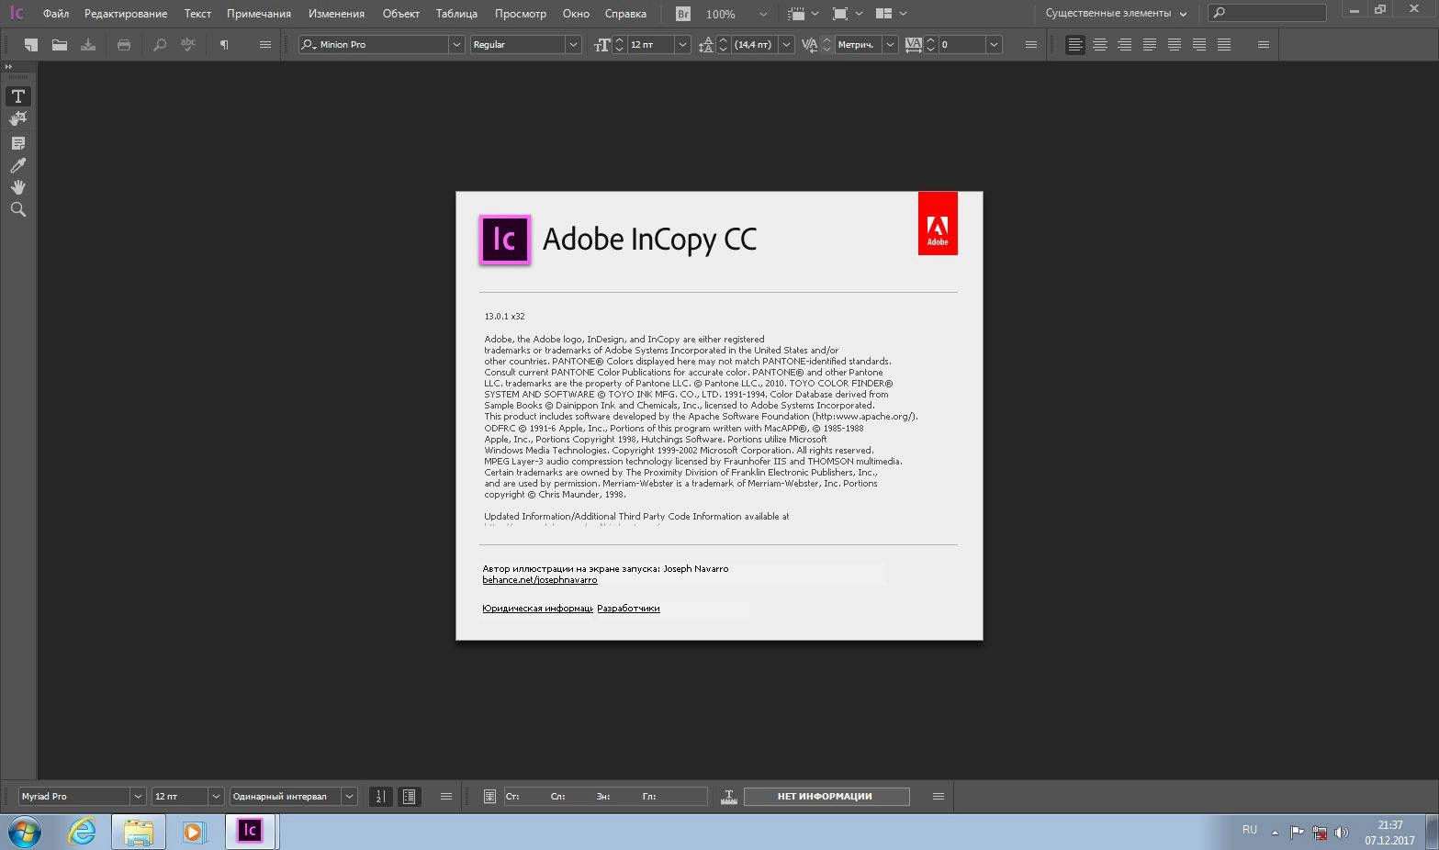The image size is (1439, 850).
Task: Click the Find magnifier toolbar icon
Action: (x=160, y=44)
